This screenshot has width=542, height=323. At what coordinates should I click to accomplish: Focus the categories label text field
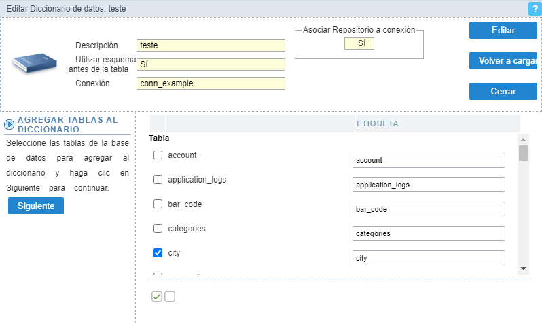(429, 233)
